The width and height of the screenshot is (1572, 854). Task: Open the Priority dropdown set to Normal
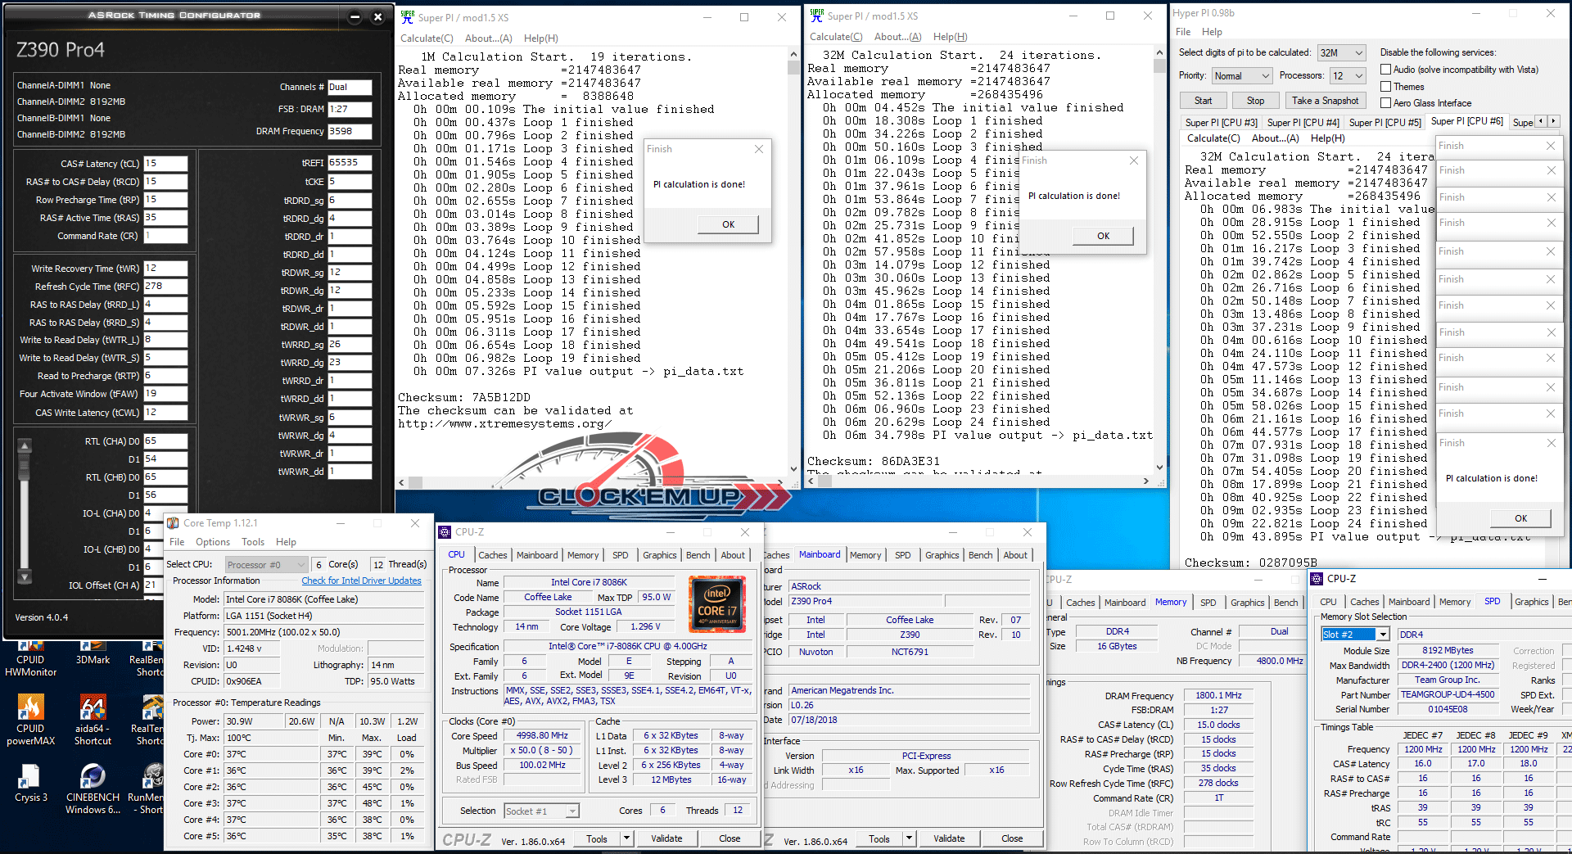click(1241, 75)
